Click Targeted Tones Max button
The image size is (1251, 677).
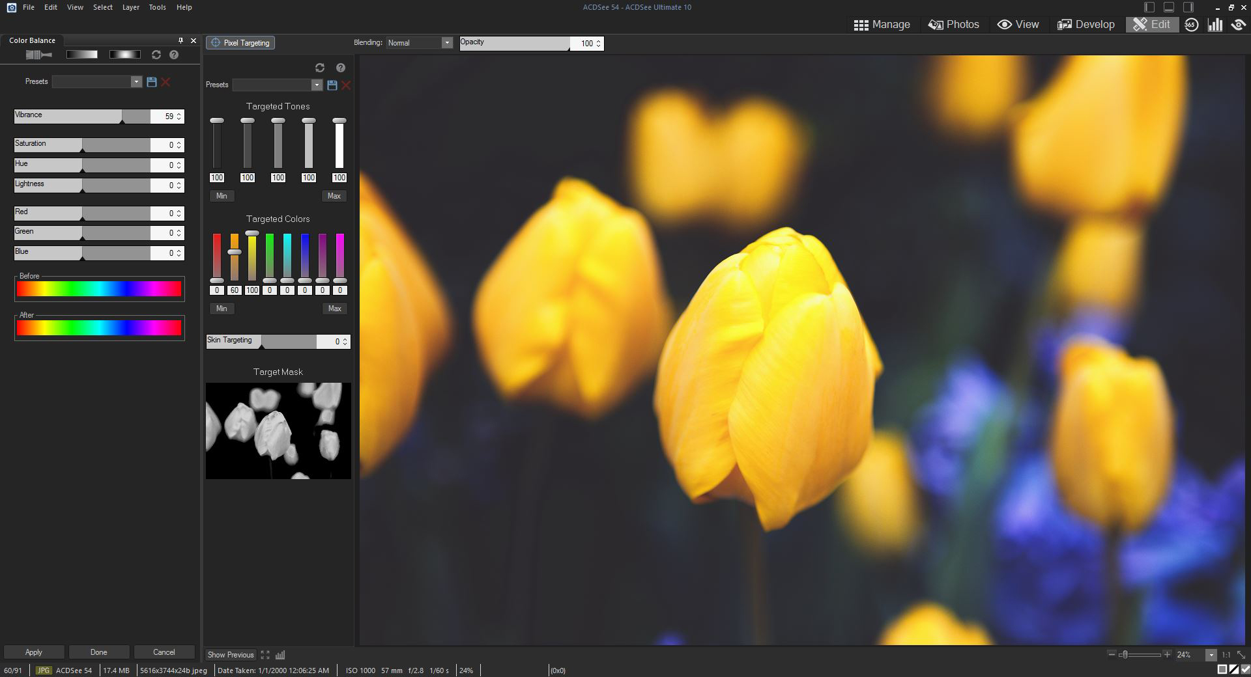pos(334,196)
